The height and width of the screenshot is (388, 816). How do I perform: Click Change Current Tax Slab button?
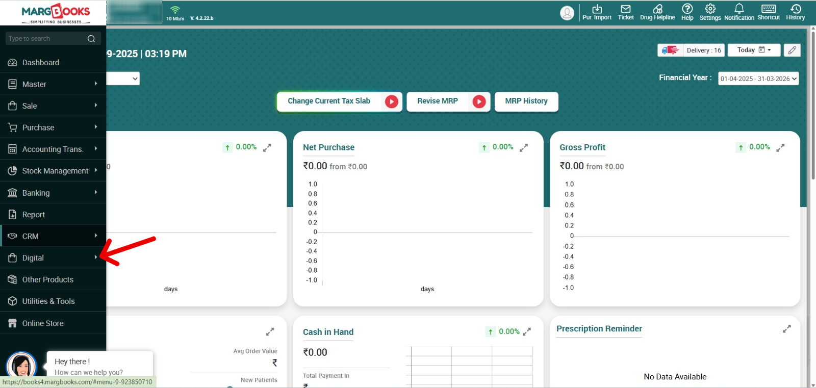tap(340, 101)
